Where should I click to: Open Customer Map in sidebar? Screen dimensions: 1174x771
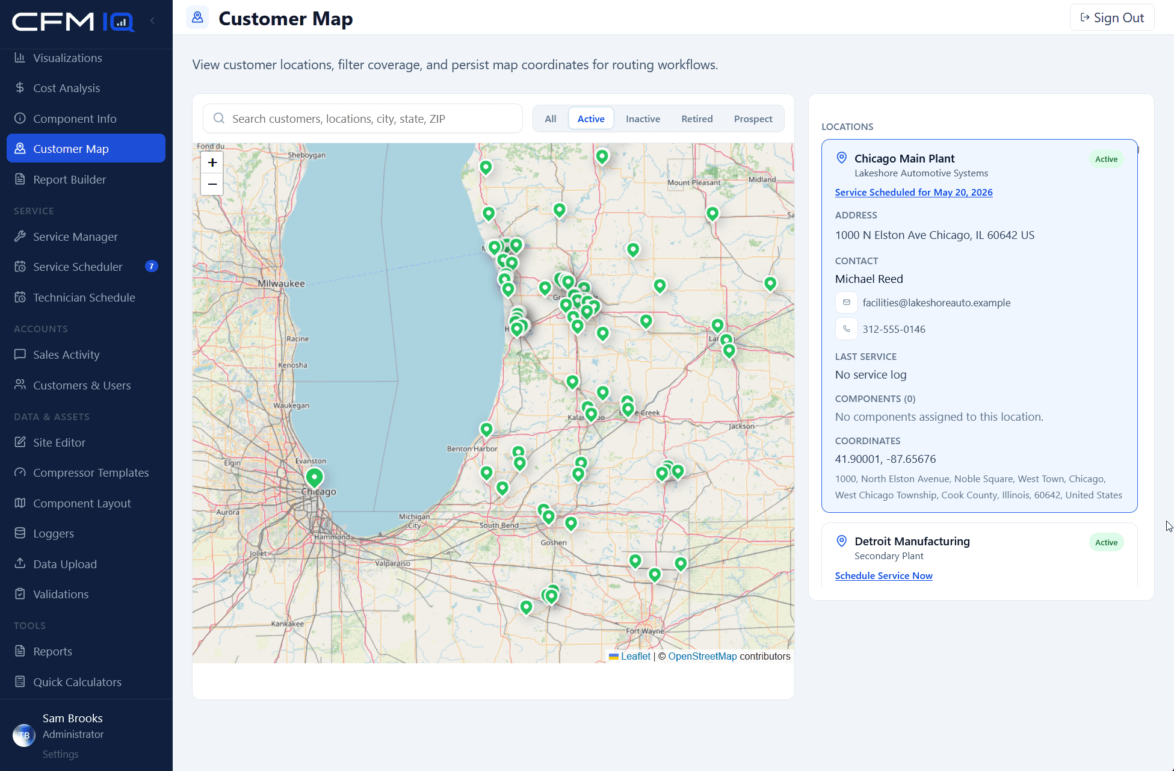[x=86, y=149]
